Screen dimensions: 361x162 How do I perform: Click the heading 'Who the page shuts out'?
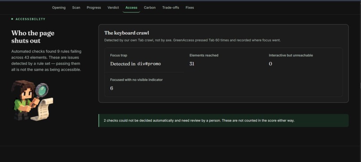point(33,37)
